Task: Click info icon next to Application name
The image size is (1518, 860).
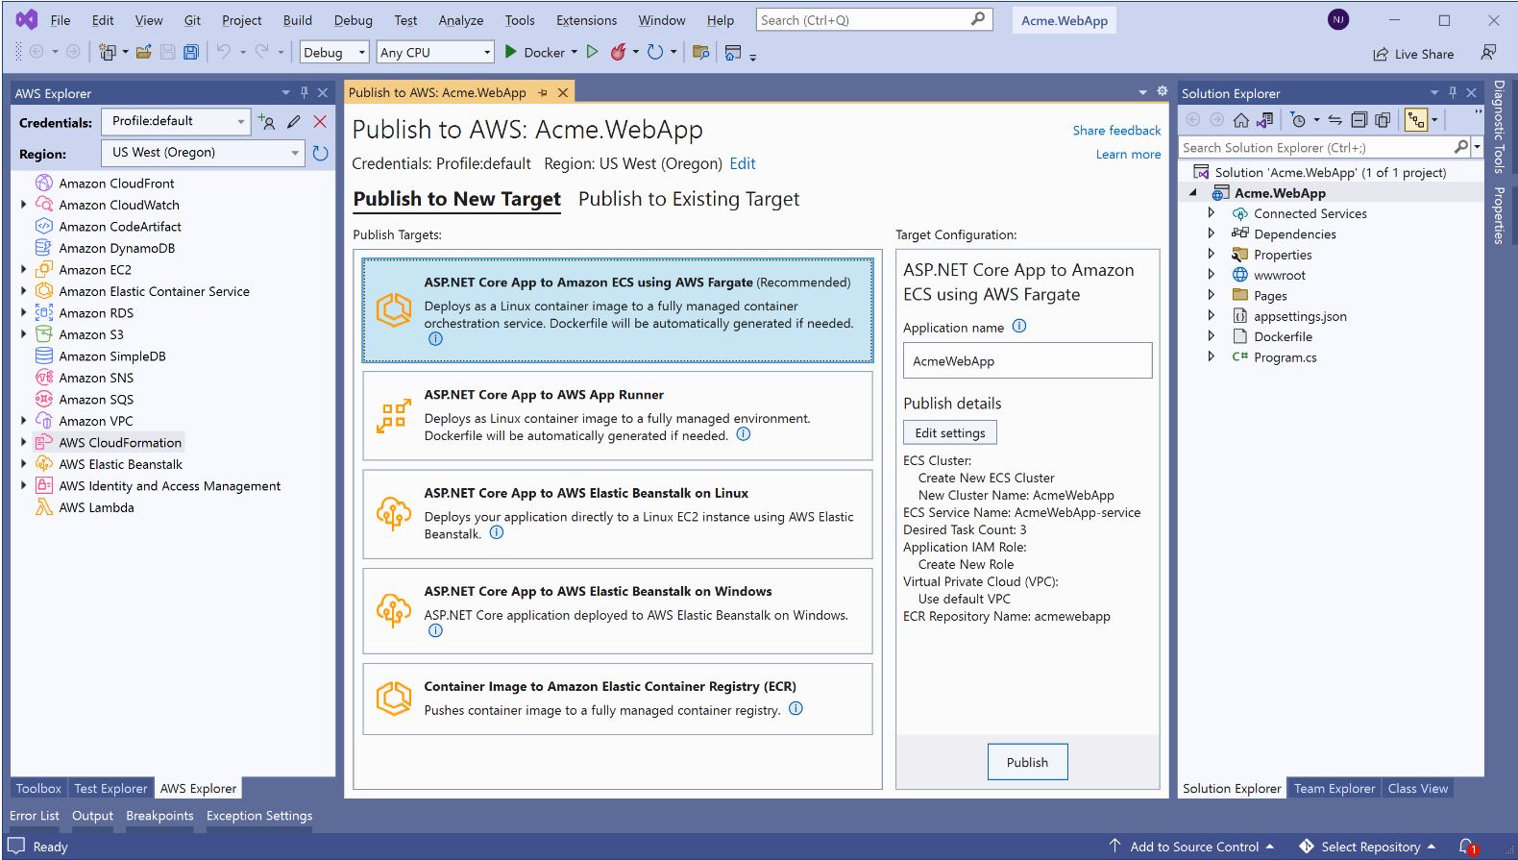Action: 1019,326
